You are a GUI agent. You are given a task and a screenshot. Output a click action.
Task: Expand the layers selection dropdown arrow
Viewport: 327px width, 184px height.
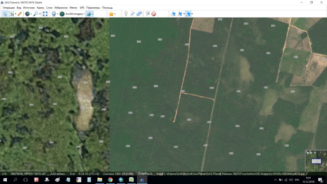pos(93,14)
